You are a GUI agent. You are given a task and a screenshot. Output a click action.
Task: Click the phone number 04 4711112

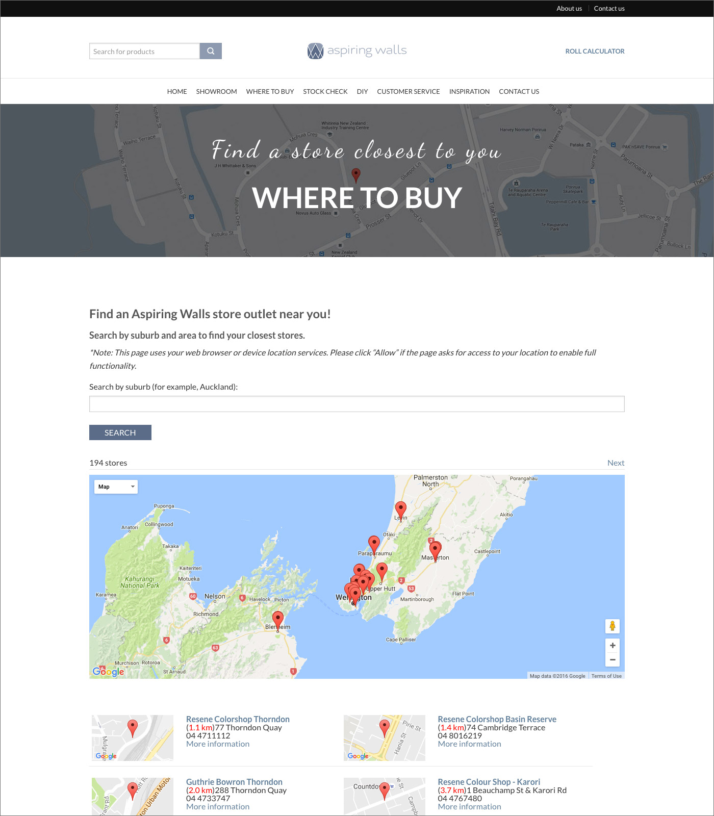pos(208,735)
